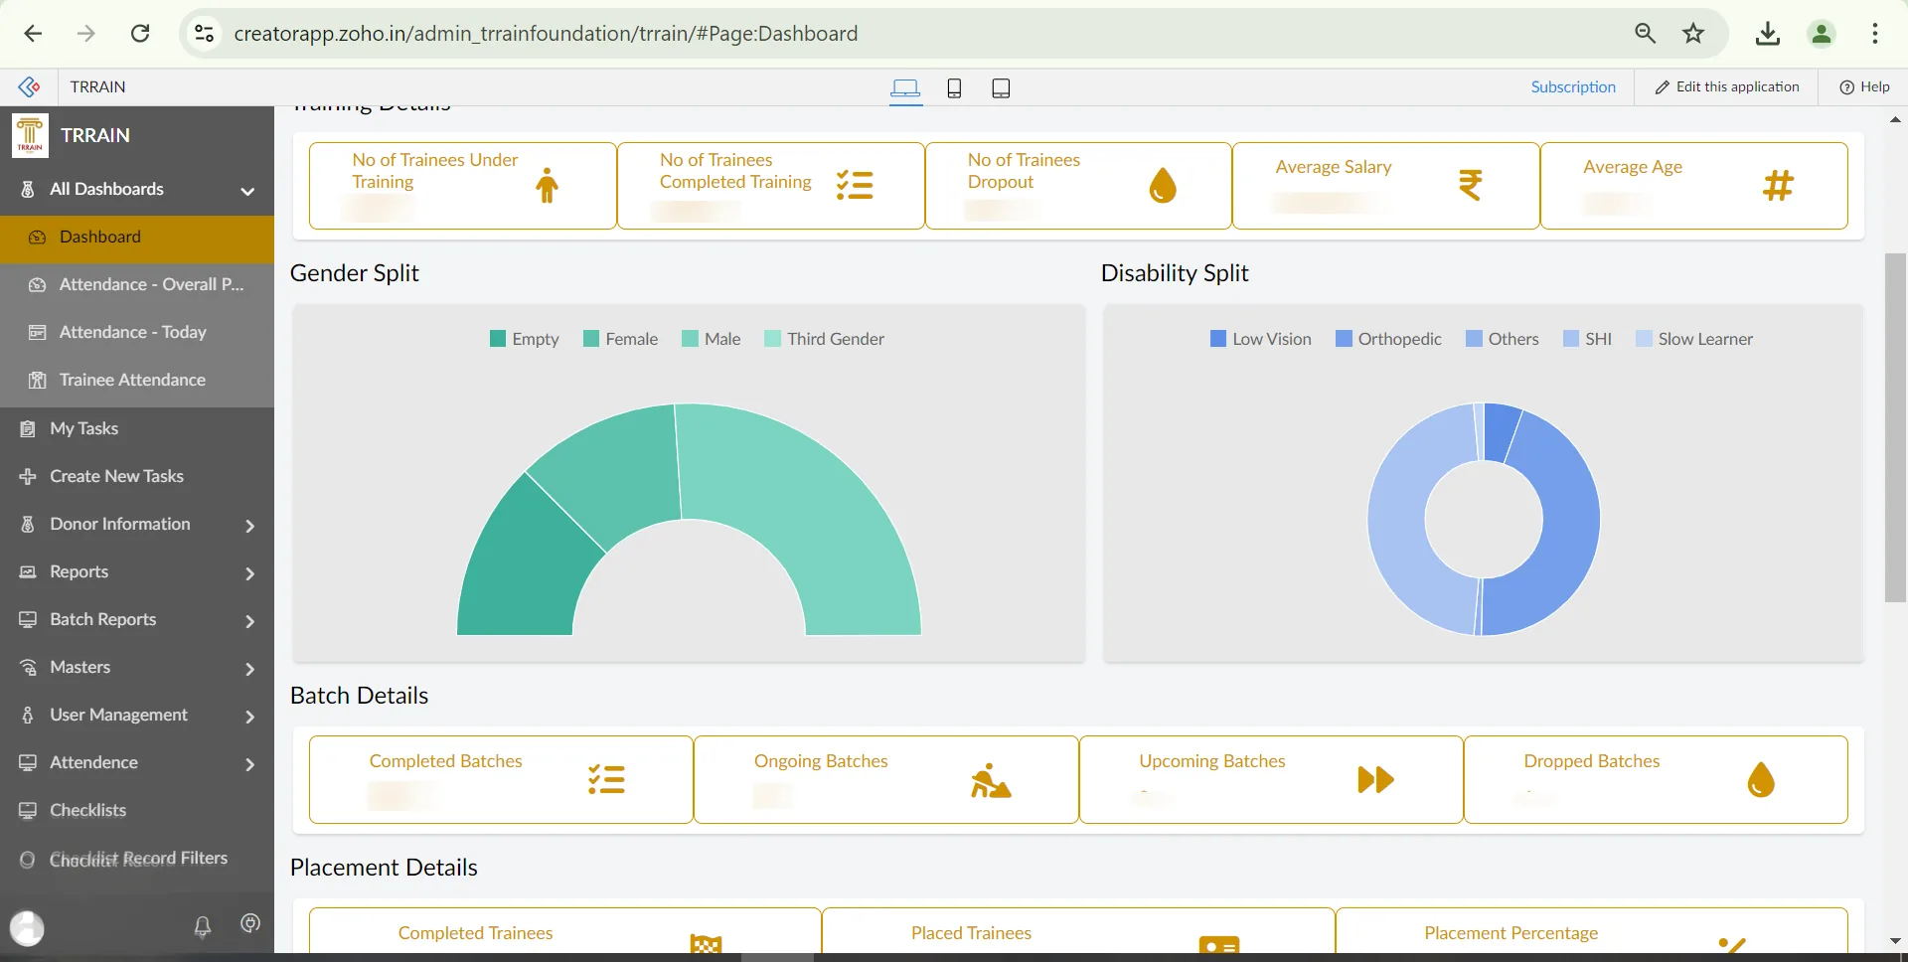This screenshot has height=962, width=1908.
Task: Open Help in top bar
Action: pos(1864,87)
